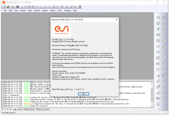Switch to the Error tab

(20, 109)
